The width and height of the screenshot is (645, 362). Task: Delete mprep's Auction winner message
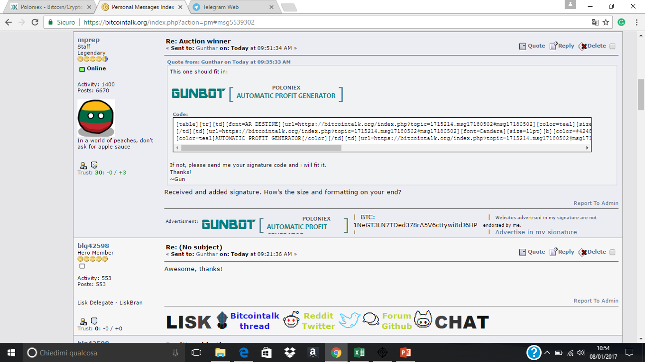click(x=592, y=46)
